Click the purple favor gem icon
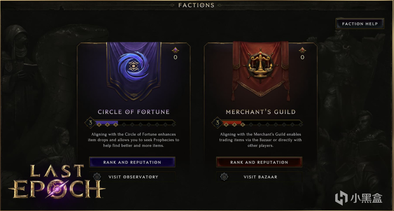Image resolution: width=394 pixels, height=211 pixels. click(176, 50)
